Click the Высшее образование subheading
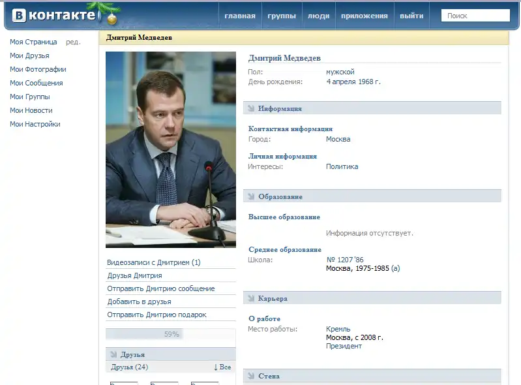Screen dimensions: 521x385 [284, 217]
